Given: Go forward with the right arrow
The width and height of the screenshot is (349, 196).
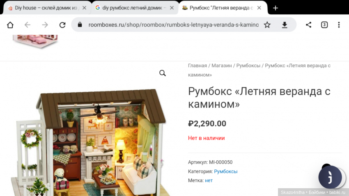Looking at the screenshot, I should click(45, 25).
